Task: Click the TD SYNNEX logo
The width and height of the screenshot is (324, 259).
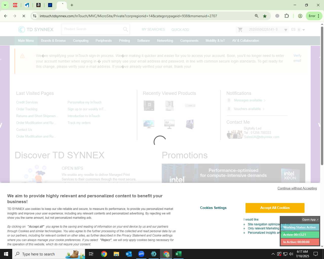Action: (x=36, y=29)
